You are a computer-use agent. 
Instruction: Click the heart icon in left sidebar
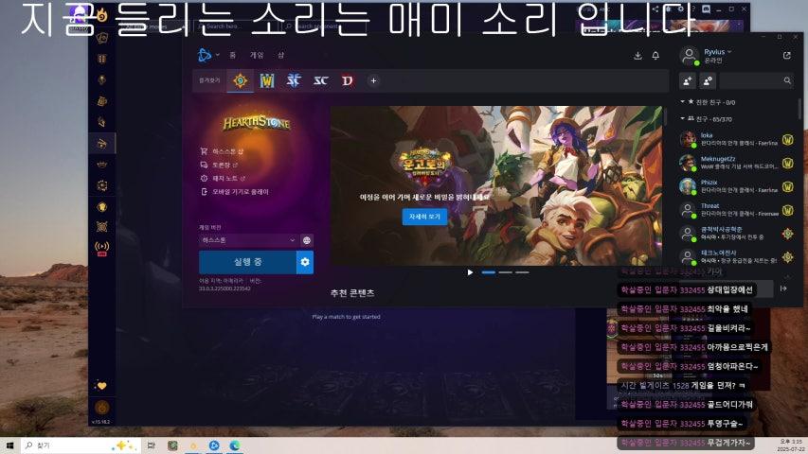(101, 386)
